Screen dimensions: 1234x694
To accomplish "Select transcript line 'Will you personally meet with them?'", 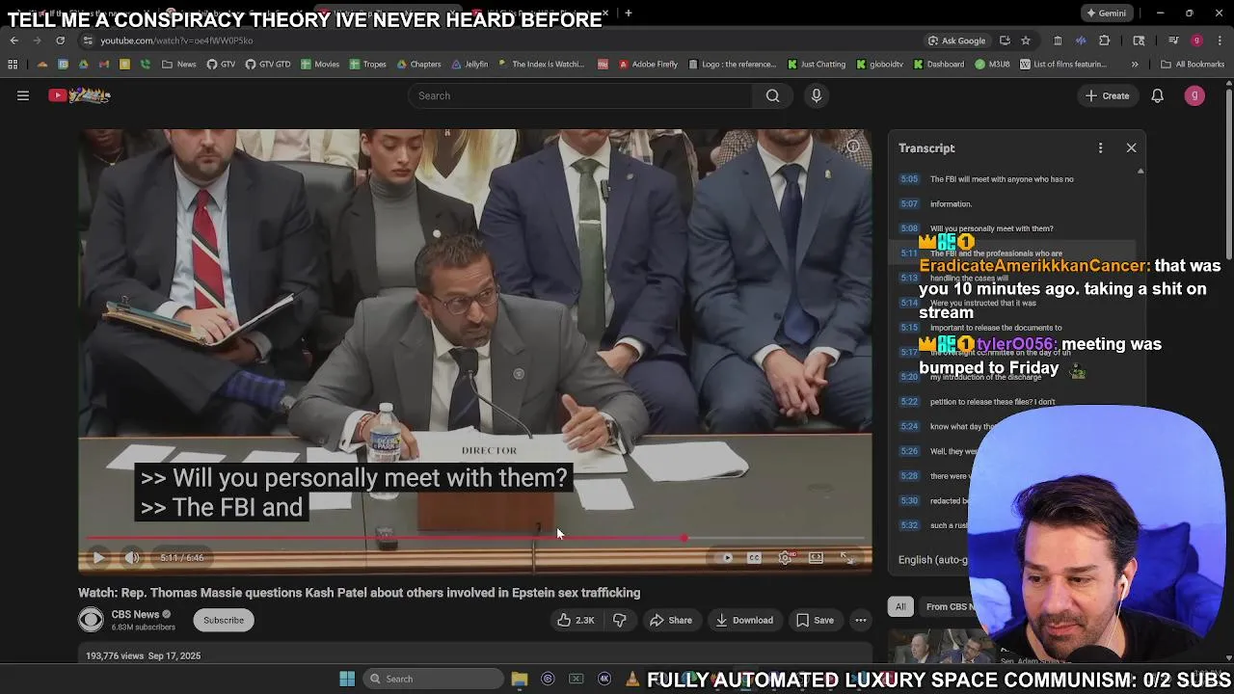I will point(1012,229).
